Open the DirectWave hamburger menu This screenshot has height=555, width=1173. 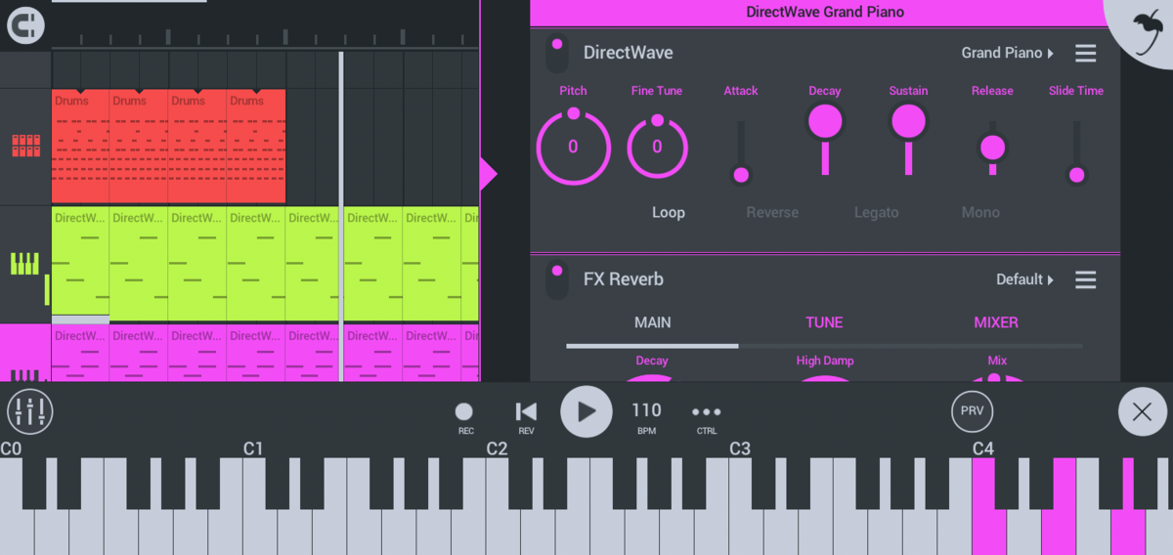1085,53
